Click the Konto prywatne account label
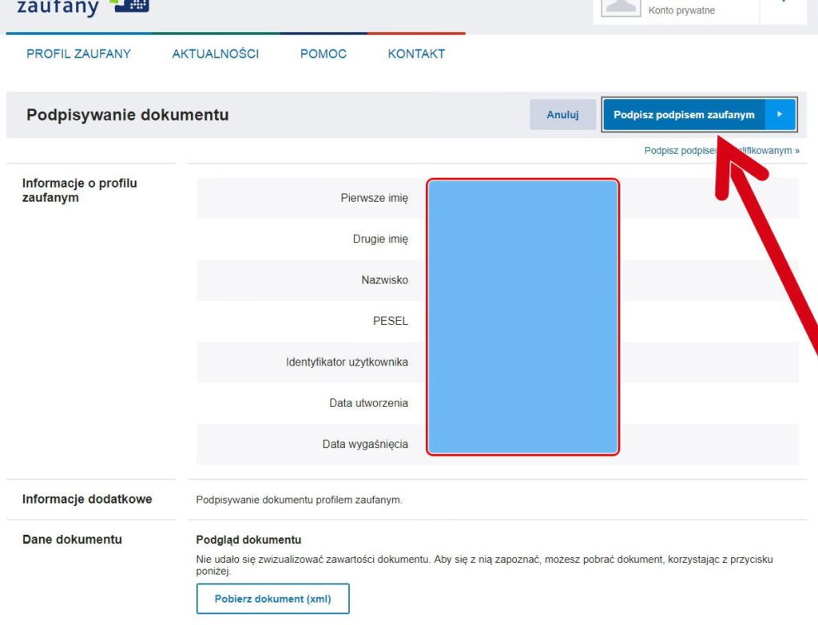The image size is (818, 625). click(681, 11)
